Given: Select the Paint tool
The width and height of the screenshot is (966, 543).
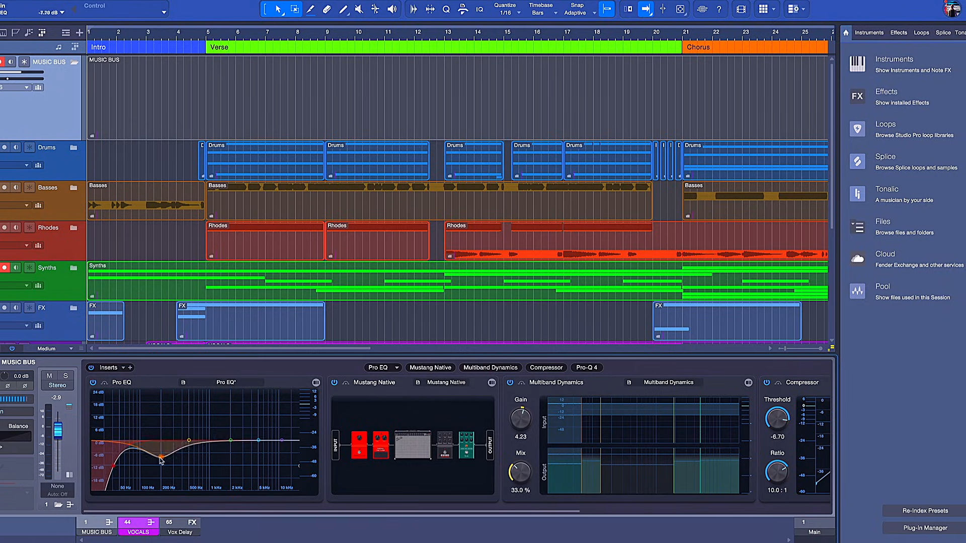Looking at the screenshot, I should [x=344, y=9].
